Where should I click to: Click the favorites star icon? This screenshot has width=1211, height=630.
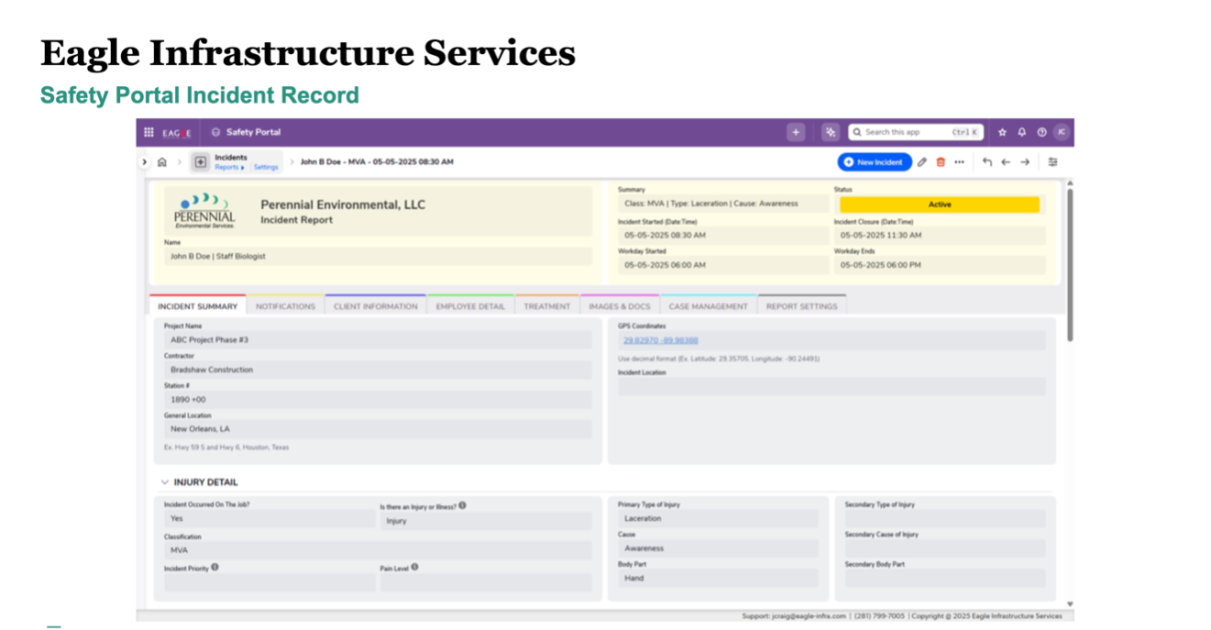[1002, 132]
